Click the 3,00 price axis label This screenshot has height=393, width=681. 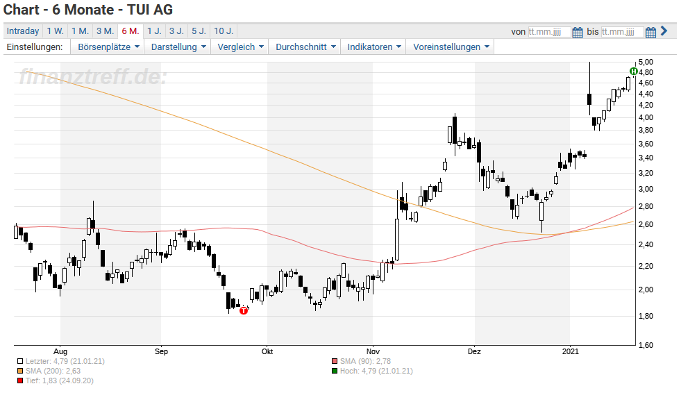[x=646, y=190]
